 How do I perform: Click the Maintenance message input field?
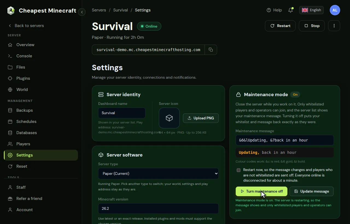point(285,140)
